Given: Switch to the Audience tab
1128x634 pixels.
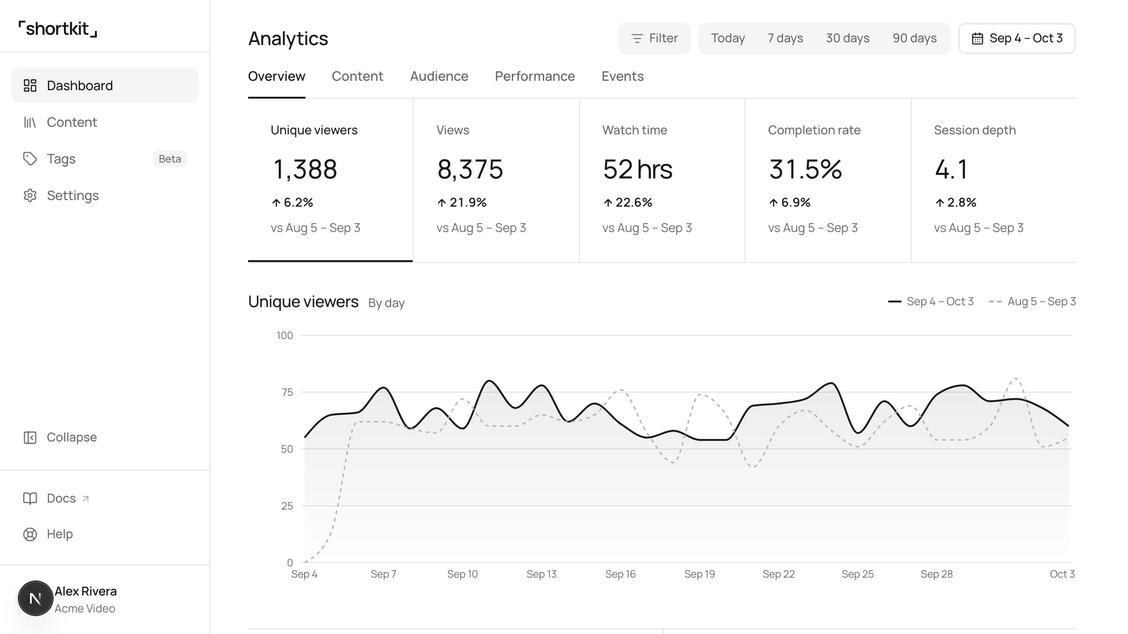Looking at the screenshot, I should coord(439,77).
